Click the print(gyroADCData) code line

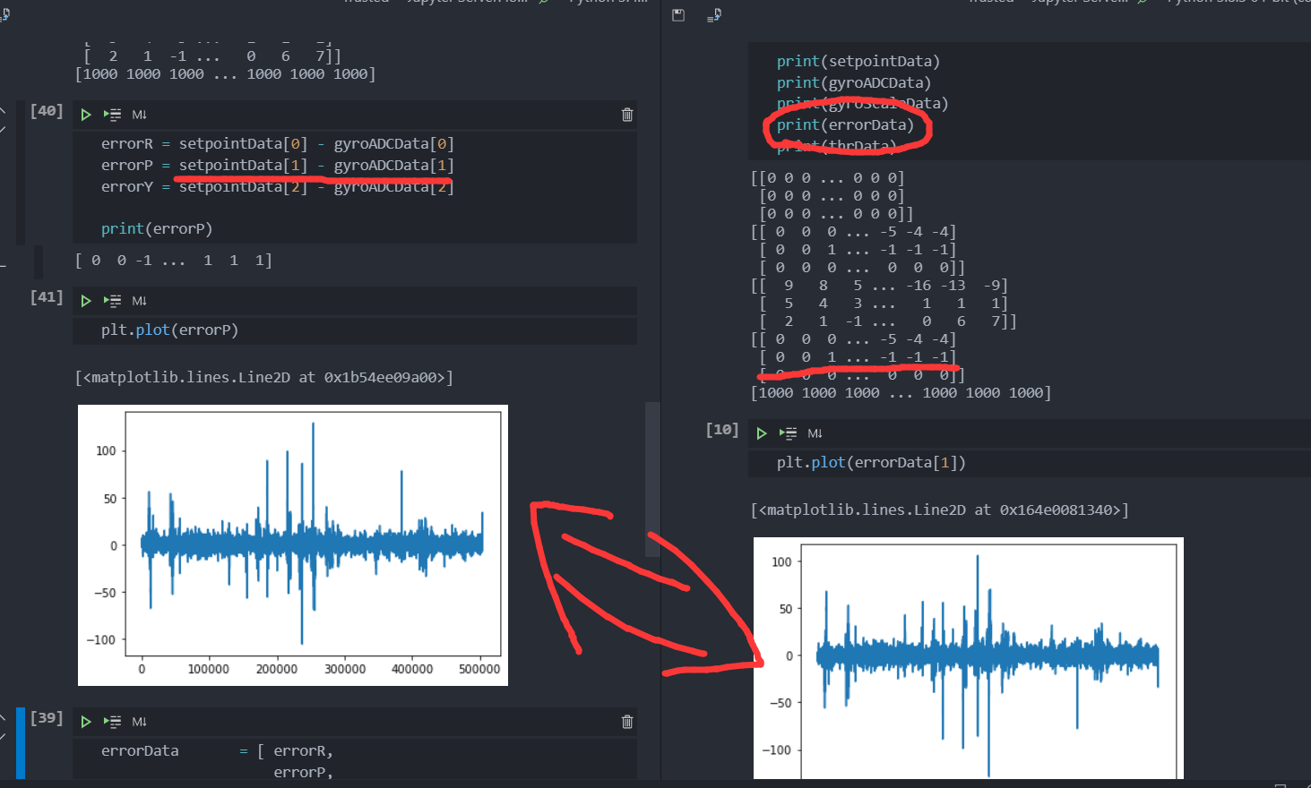(x=854, y=82)
